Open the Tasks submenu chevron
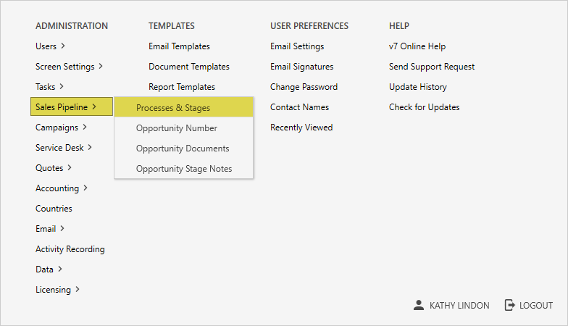 (62, 87)
